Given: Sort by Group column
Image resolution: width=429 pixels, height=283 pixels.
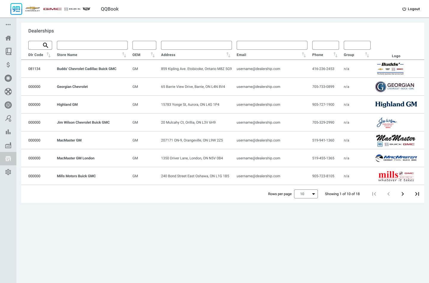Looking at the screenshot, I should tap(367, 55).
